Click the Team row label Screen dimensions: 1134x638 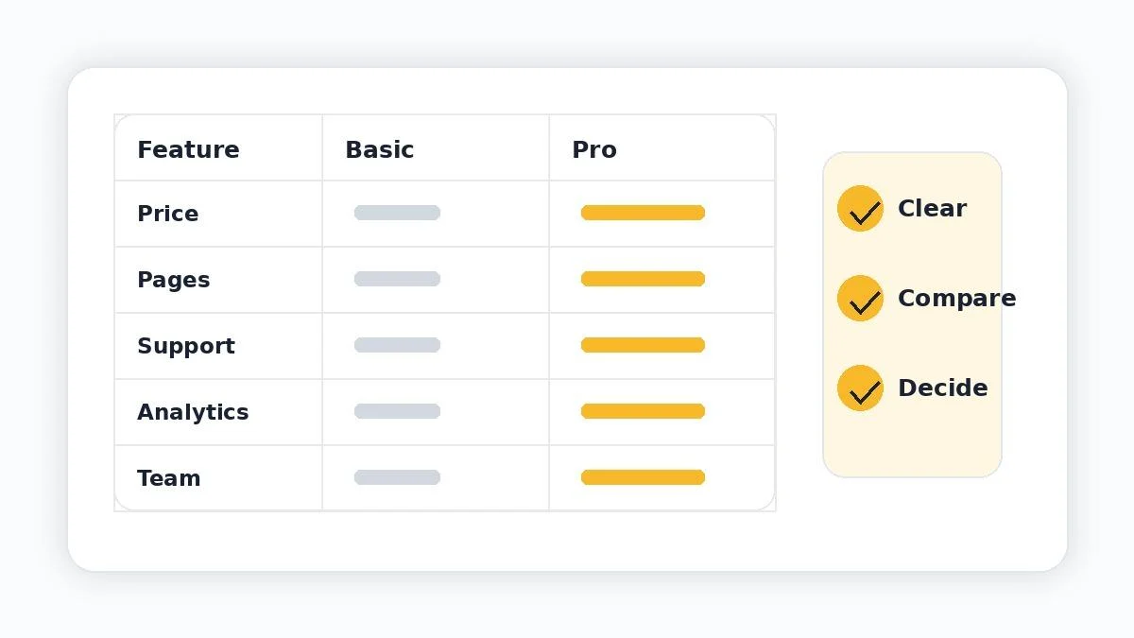pyautogui.click(x=168, y=478)
